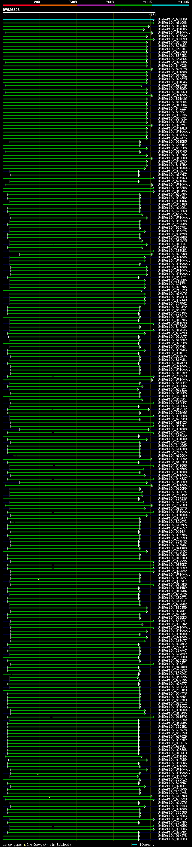
Task: Select label UniRef100_A9S0S9
Action: [x=172, y=86]
